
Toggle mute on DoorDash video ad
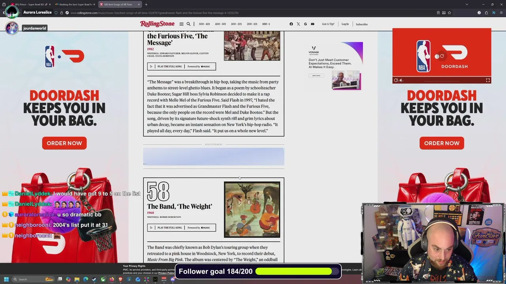(401, 80)
